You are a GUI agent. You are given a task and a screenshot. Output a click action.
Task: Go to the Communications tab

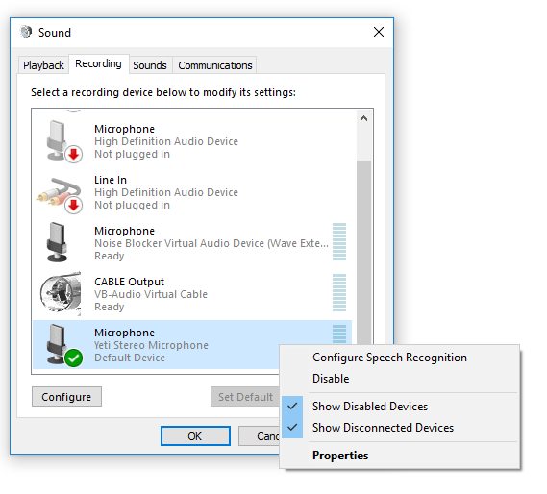[215, 65]
